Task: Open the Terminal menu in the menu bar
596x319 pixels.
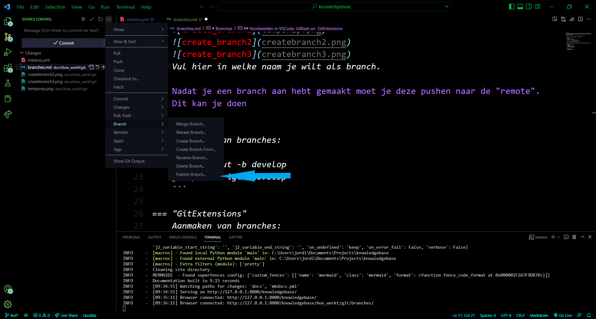Action: [125, 7]
